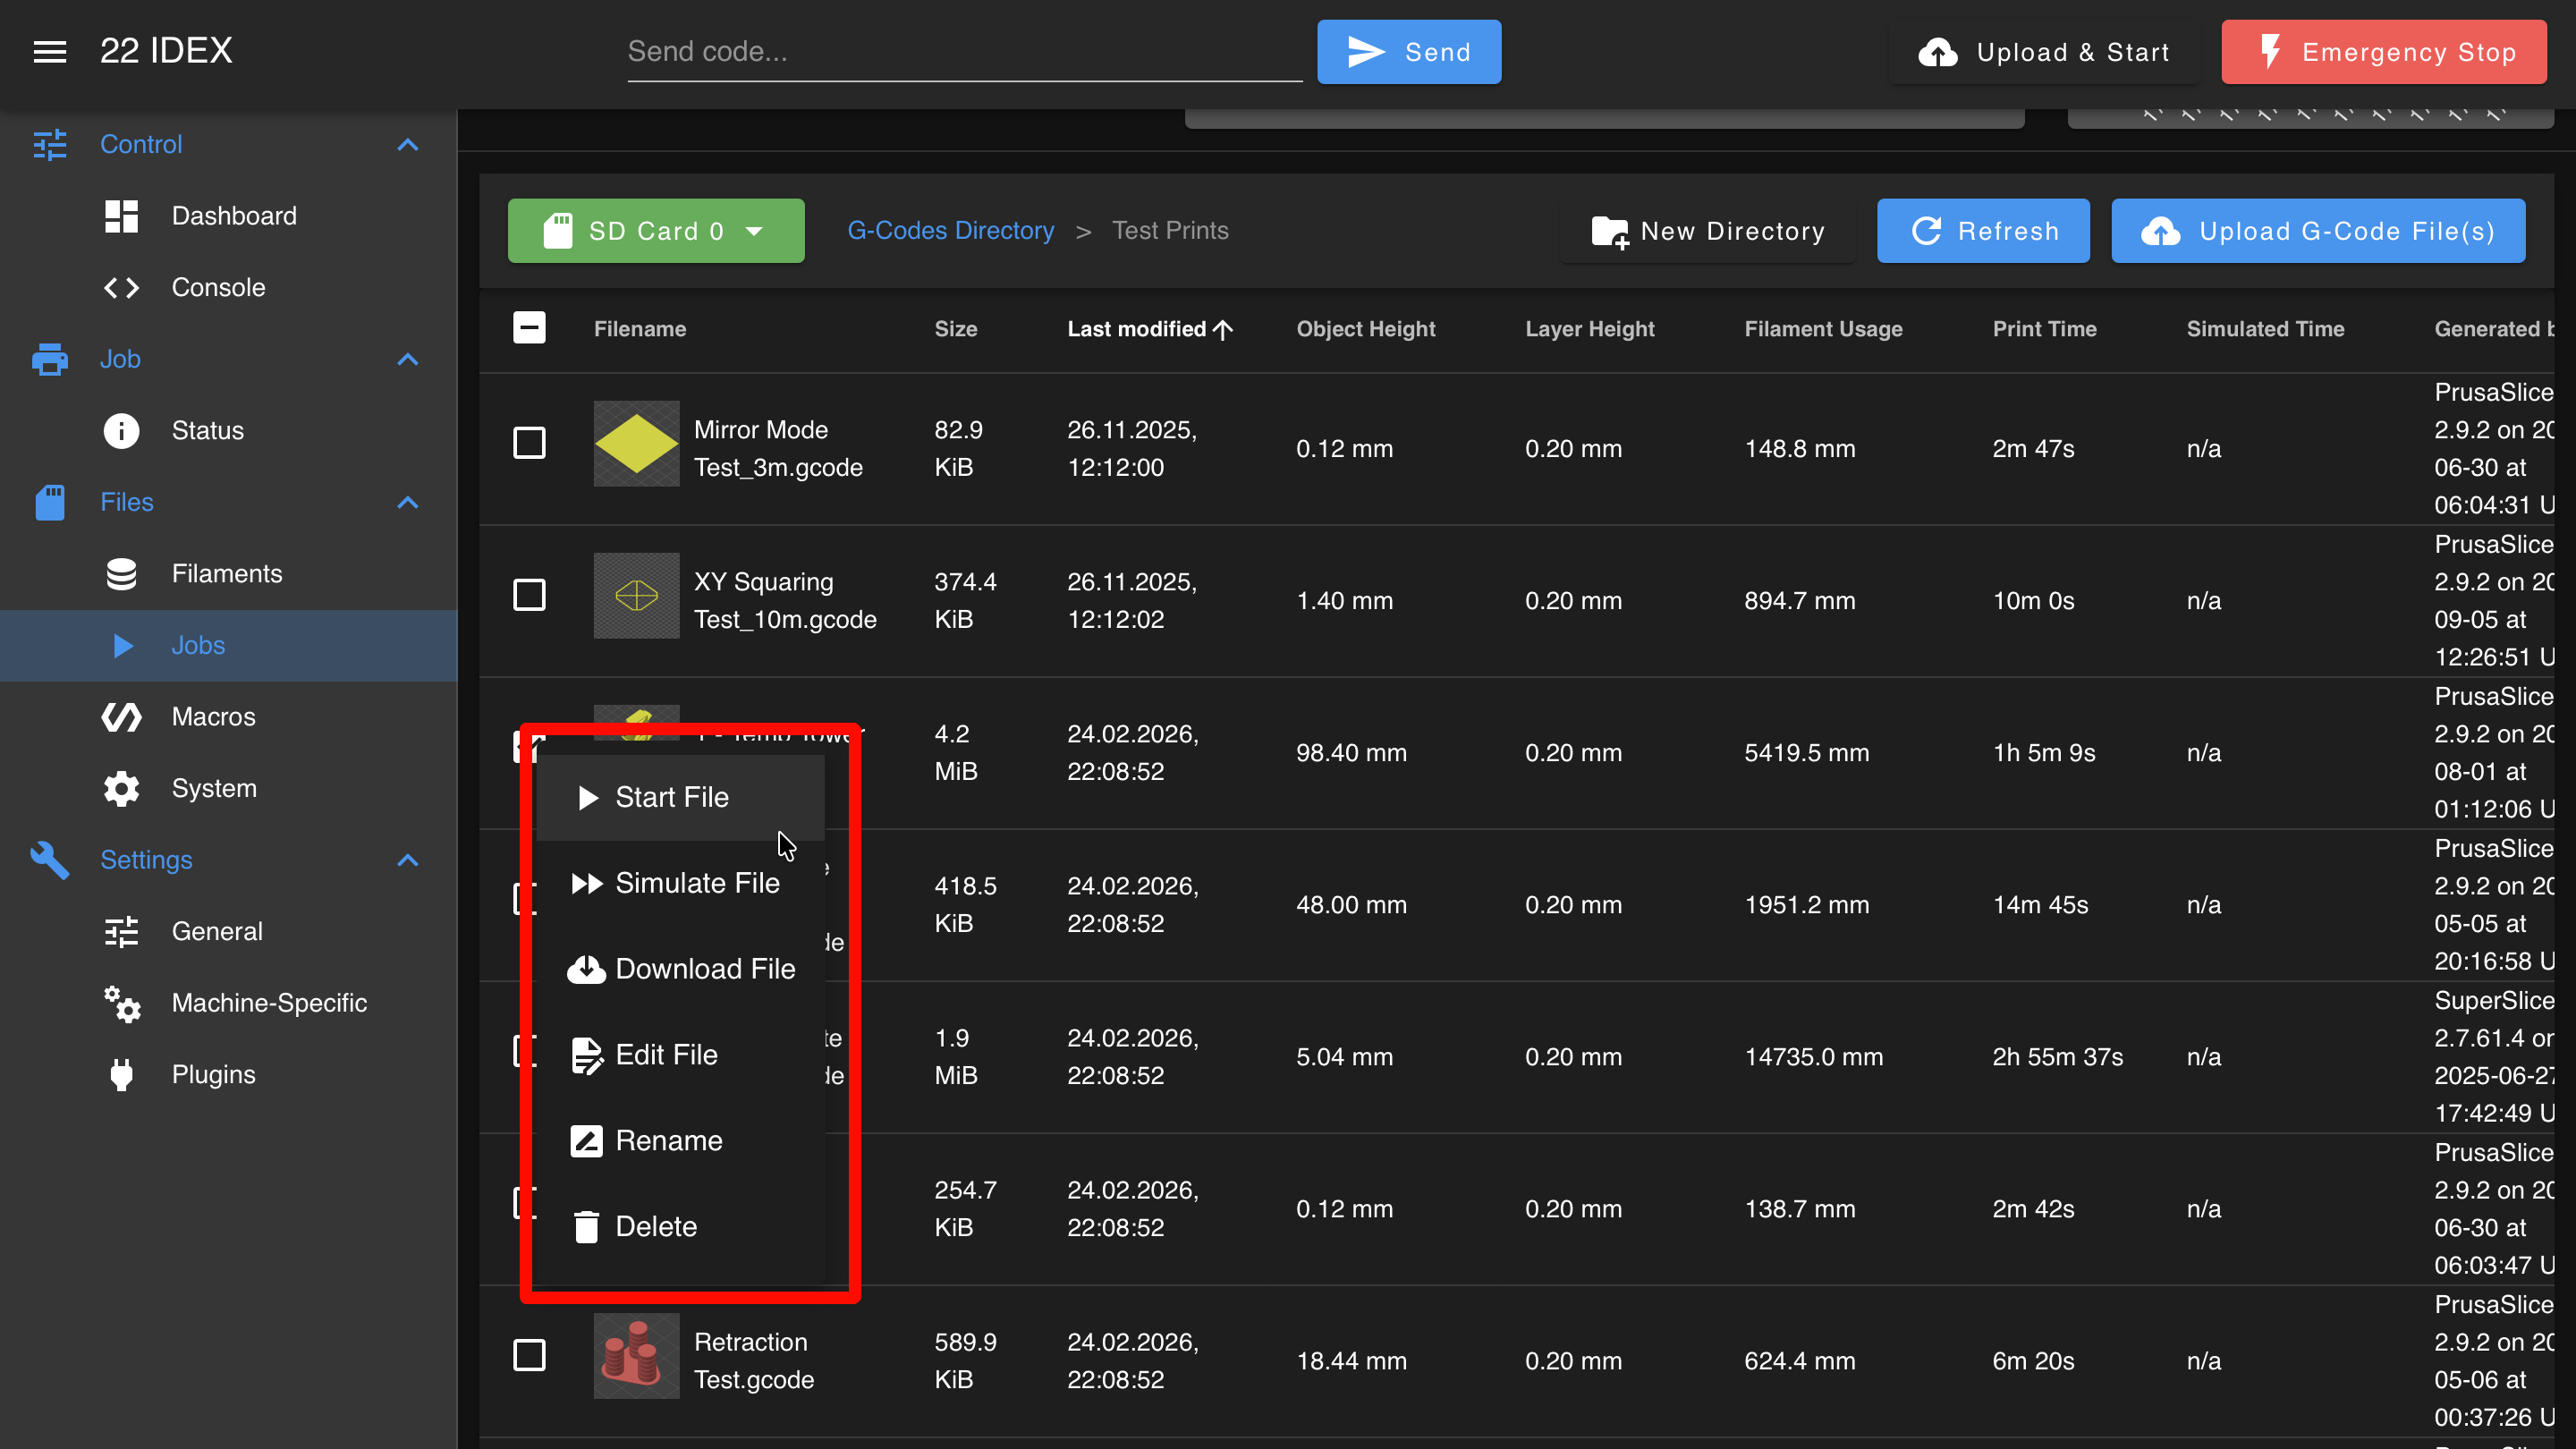The width and height of the screenshot is (2576, 1449).
Task: Check the Mirror Mode Test_3m.gcode checkbox
Action: pyautogui.click(x=529, y=442)
